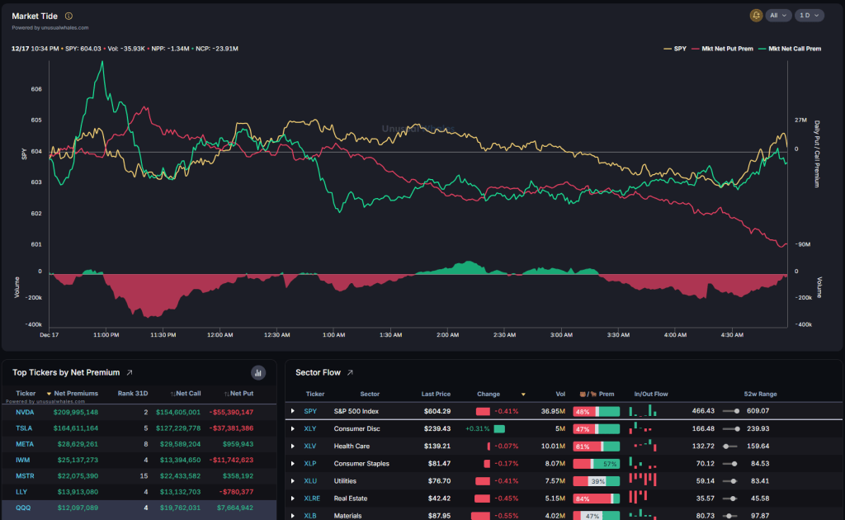Open Sector Flow external link arrow

pos(350,373)
